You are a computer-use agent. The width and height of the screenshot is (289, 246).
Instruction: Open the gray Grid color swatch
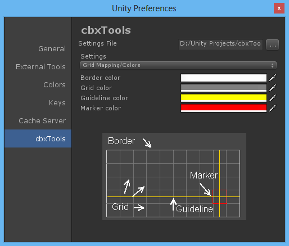pos(224,88)
